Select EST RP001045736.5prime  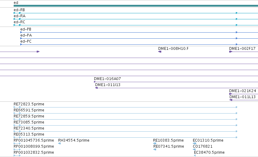(34, 140)
